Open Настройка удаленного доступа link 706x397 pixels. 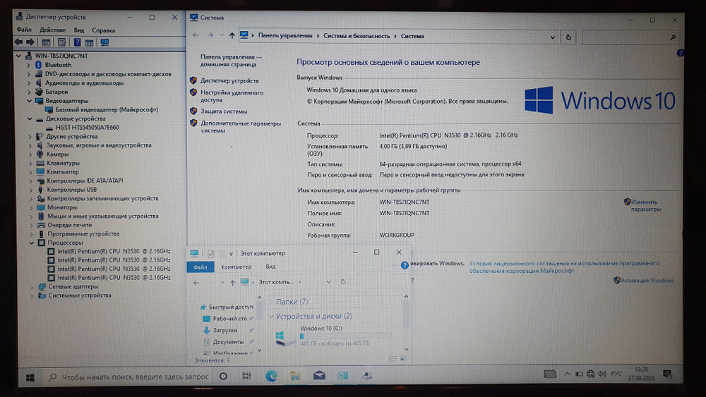pos(232,96)
